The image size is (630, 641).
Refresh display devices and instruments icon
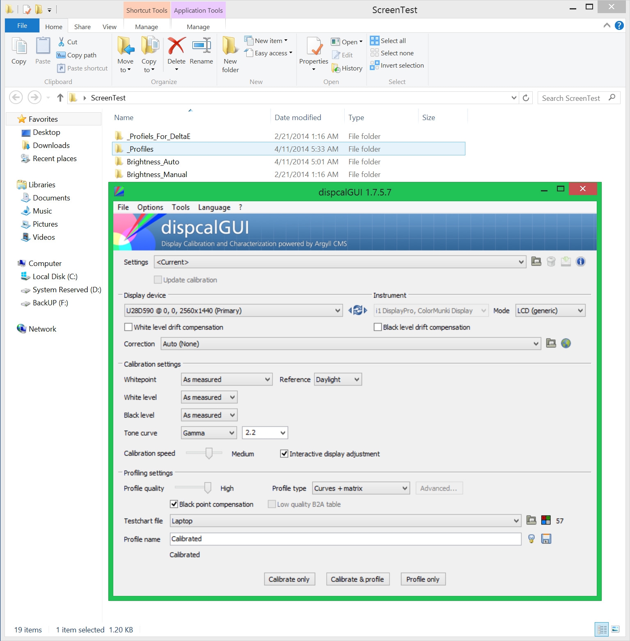(358, 310)
